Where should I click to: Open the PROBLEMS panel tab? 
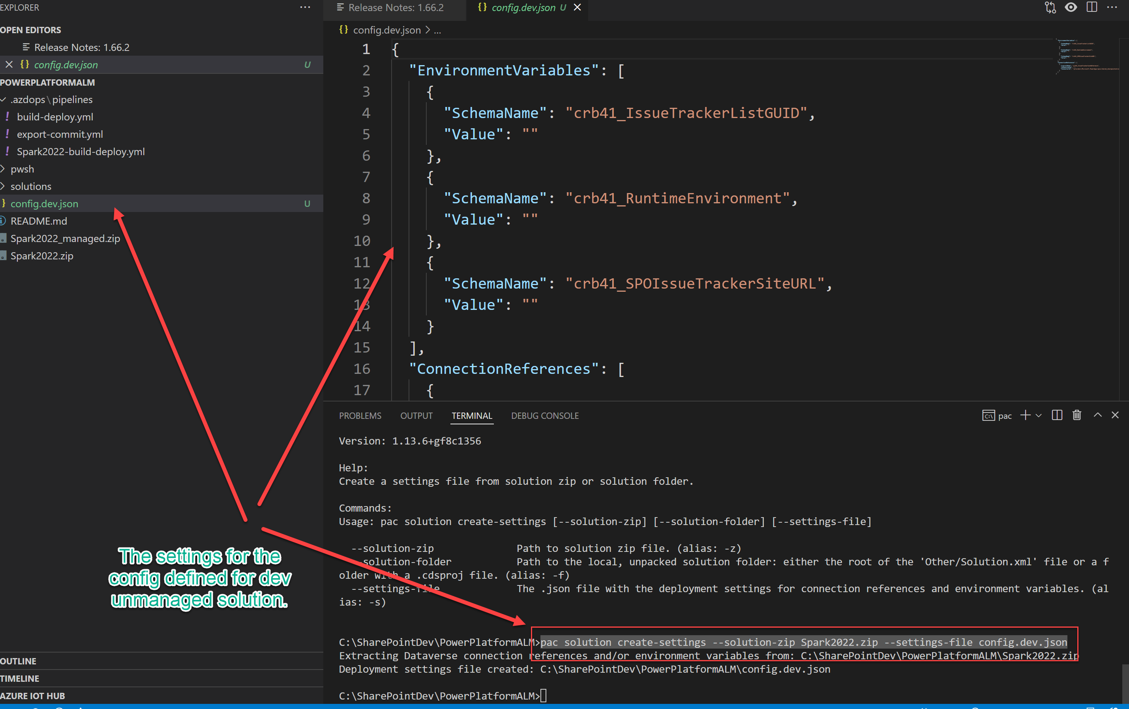pos(360,415)
